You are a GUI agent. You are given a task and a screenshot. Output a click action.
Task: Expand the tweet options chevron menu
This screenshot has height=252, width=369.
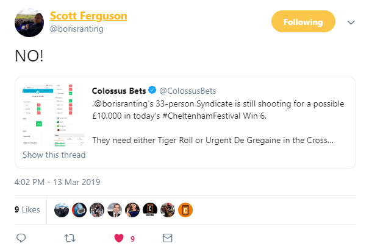[351, 23]
